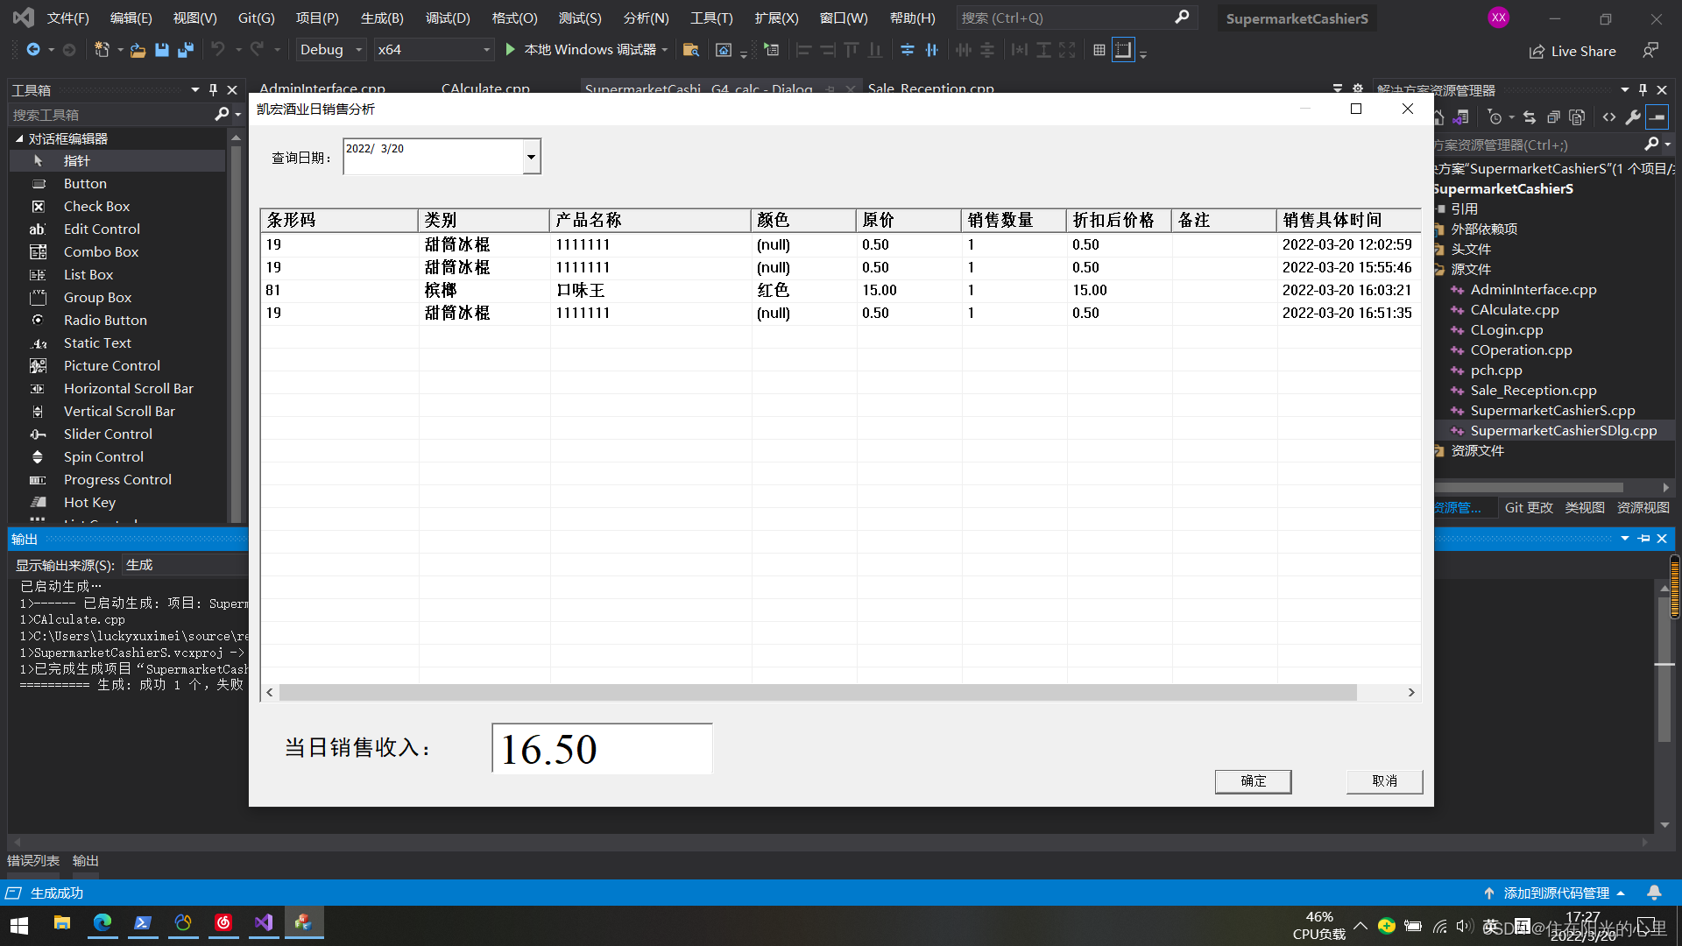
Task: Select Picture Control in toolbox
Action: click(111, 366)
